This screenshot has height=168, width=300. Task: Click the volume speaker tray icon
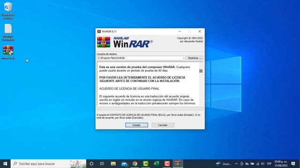[x=262, y=164]
